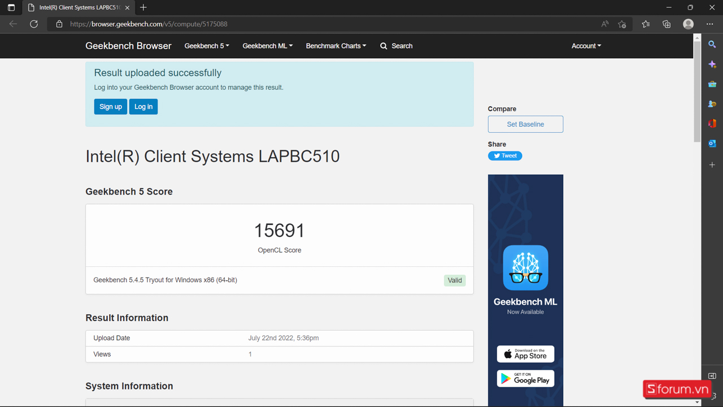Add a sidebar app with plus icon
This screenshot has width=723, height=407.
[712, 164]
